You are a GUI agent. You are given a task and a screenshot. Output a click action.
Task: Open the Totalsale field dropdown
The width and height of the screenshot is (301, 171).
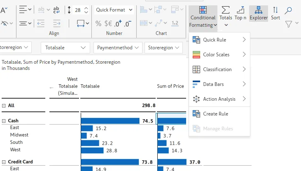click(65, 48)
